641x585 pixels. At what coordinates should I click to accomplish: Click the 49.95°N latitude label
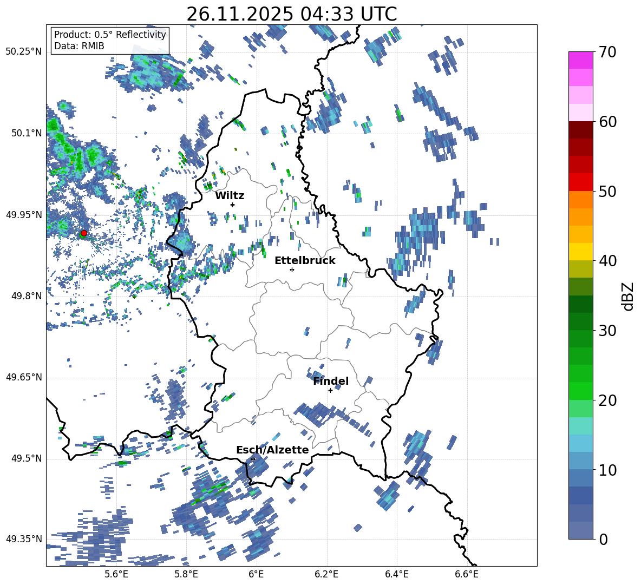(x=24, y=215)
